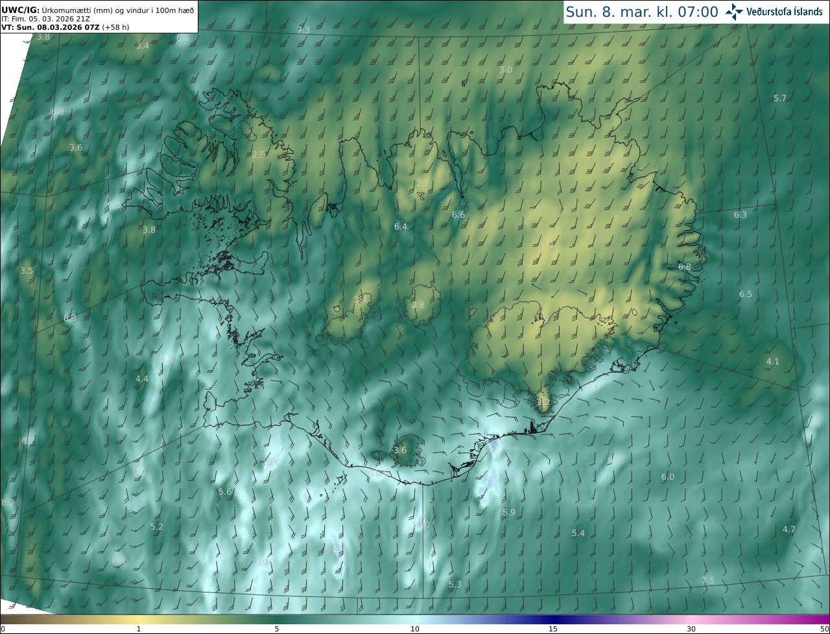
Task: Click the yellow section of the color scale
Action: click(139, 620)
